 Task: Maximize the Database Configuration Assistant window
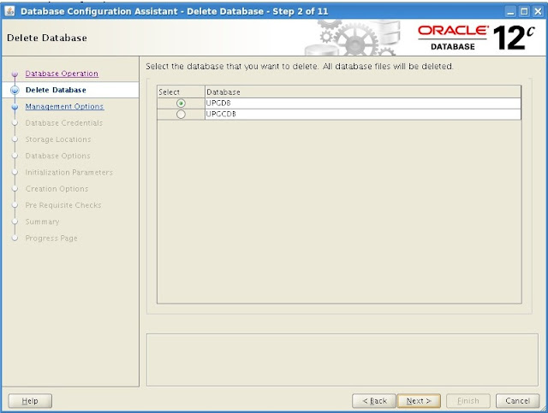pyautogui.click(x=524, y=11)
